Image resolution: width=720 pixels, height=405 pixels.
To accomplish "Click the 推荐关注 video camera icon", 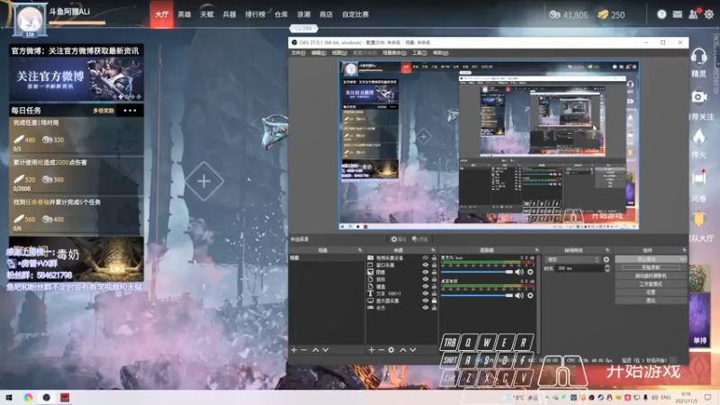I will tap(699, 97).
